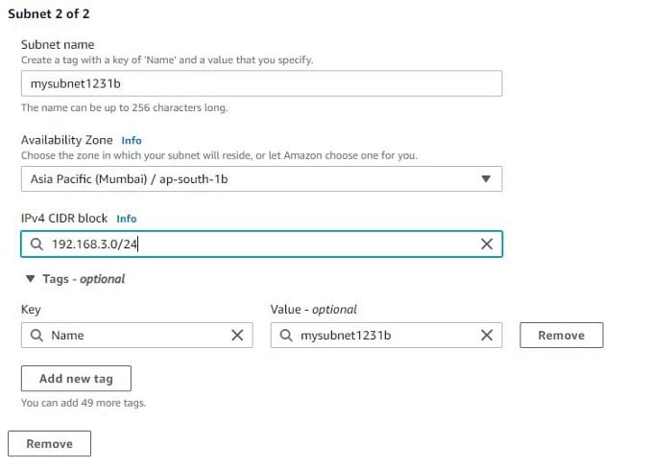Viewport: 672px width, 467px height.
Task: Click the 'Value - optional' label
Action: [x=313, y=310]
